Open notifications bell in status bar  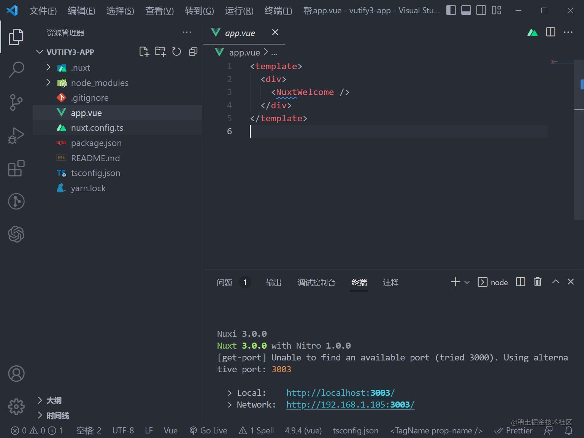(569, 430)
